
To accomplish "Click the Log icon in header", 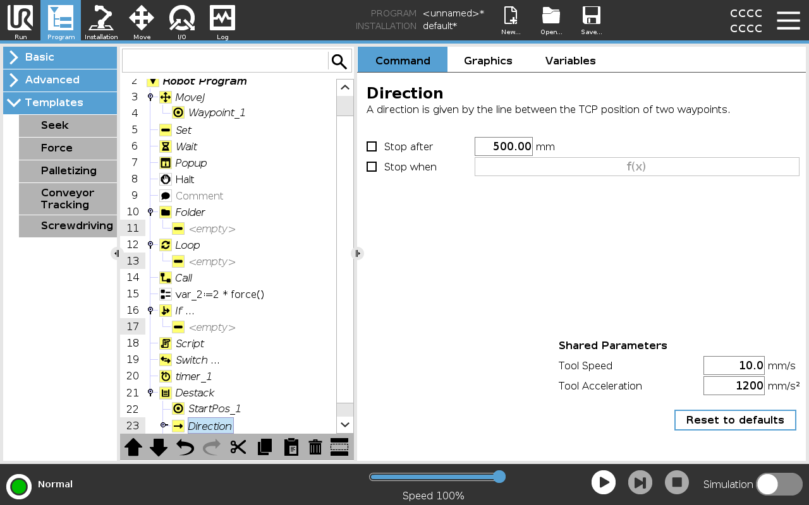I will pyautogui.click(x=222, y=21).
